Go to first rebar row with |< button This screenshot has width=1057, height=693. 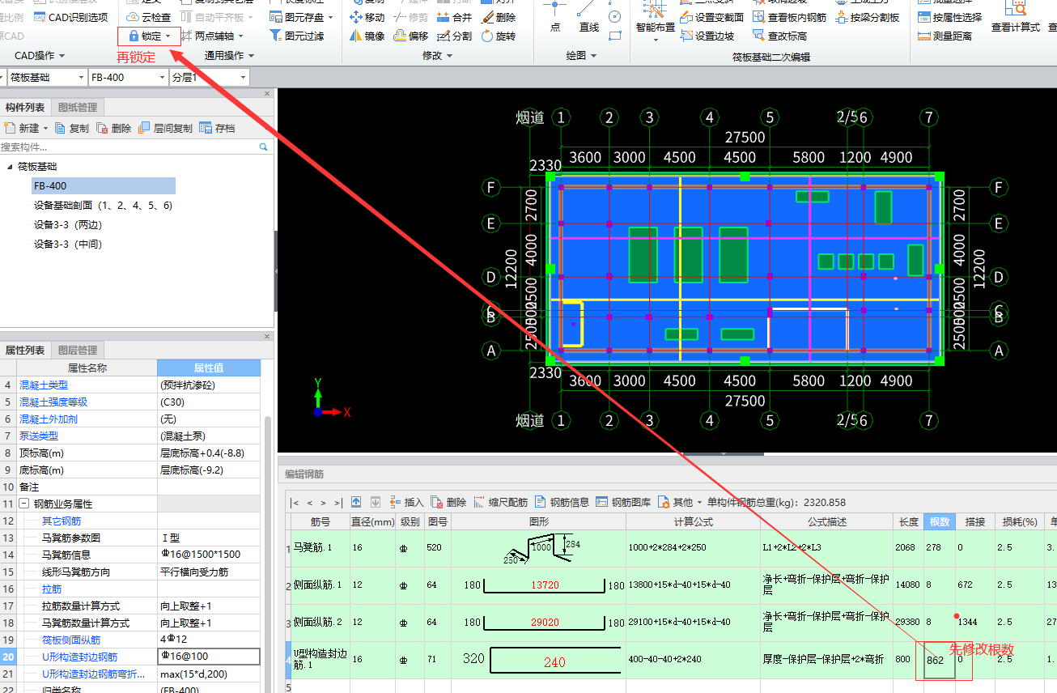click(x=295, y=502)
